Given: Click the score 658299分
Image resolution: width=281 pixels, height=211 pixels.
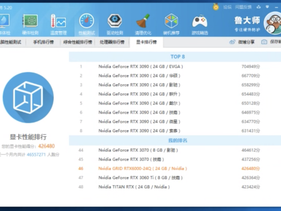Looking at the screenshot, I should pos(251,85).
